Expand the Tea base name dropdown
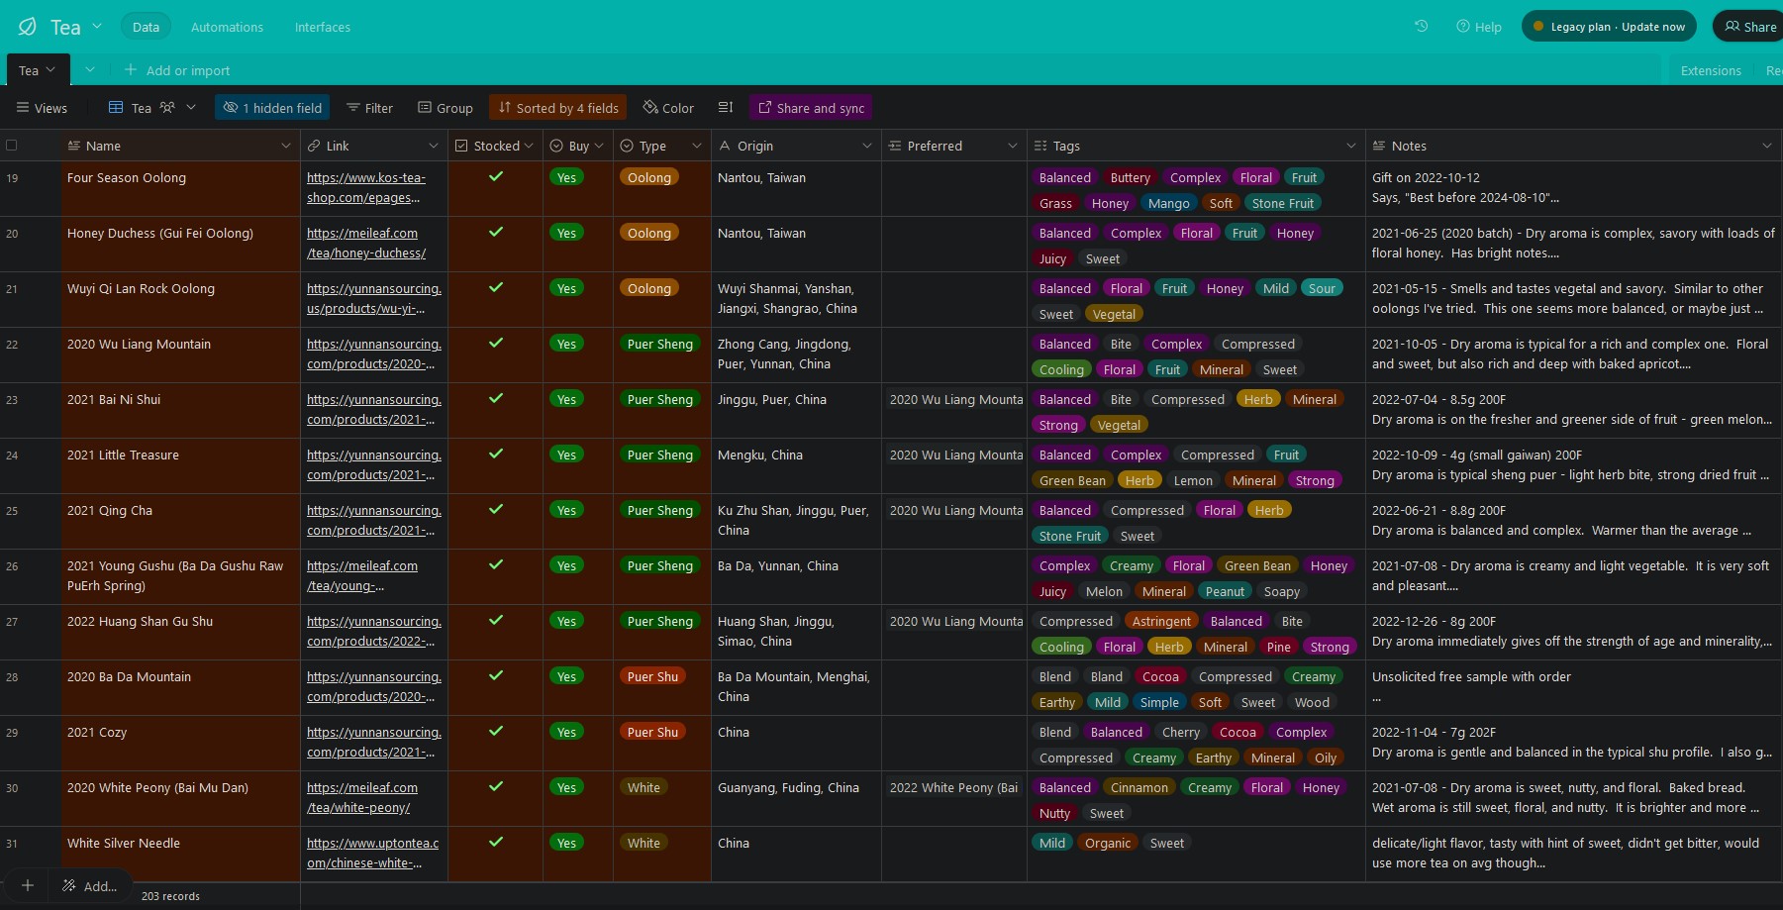Screen dimensions: 1783x910 click(x=97, y=26)
